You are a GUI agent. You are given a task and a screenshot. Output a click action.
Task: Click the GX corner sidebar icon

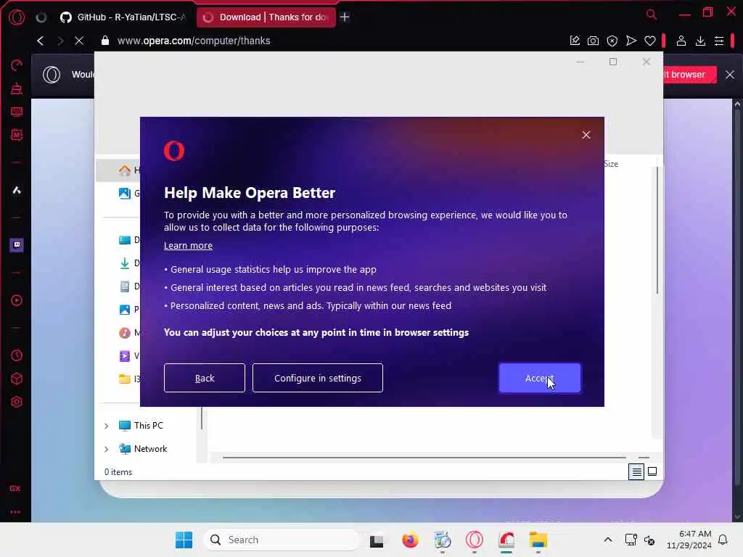tap(15, 488)
